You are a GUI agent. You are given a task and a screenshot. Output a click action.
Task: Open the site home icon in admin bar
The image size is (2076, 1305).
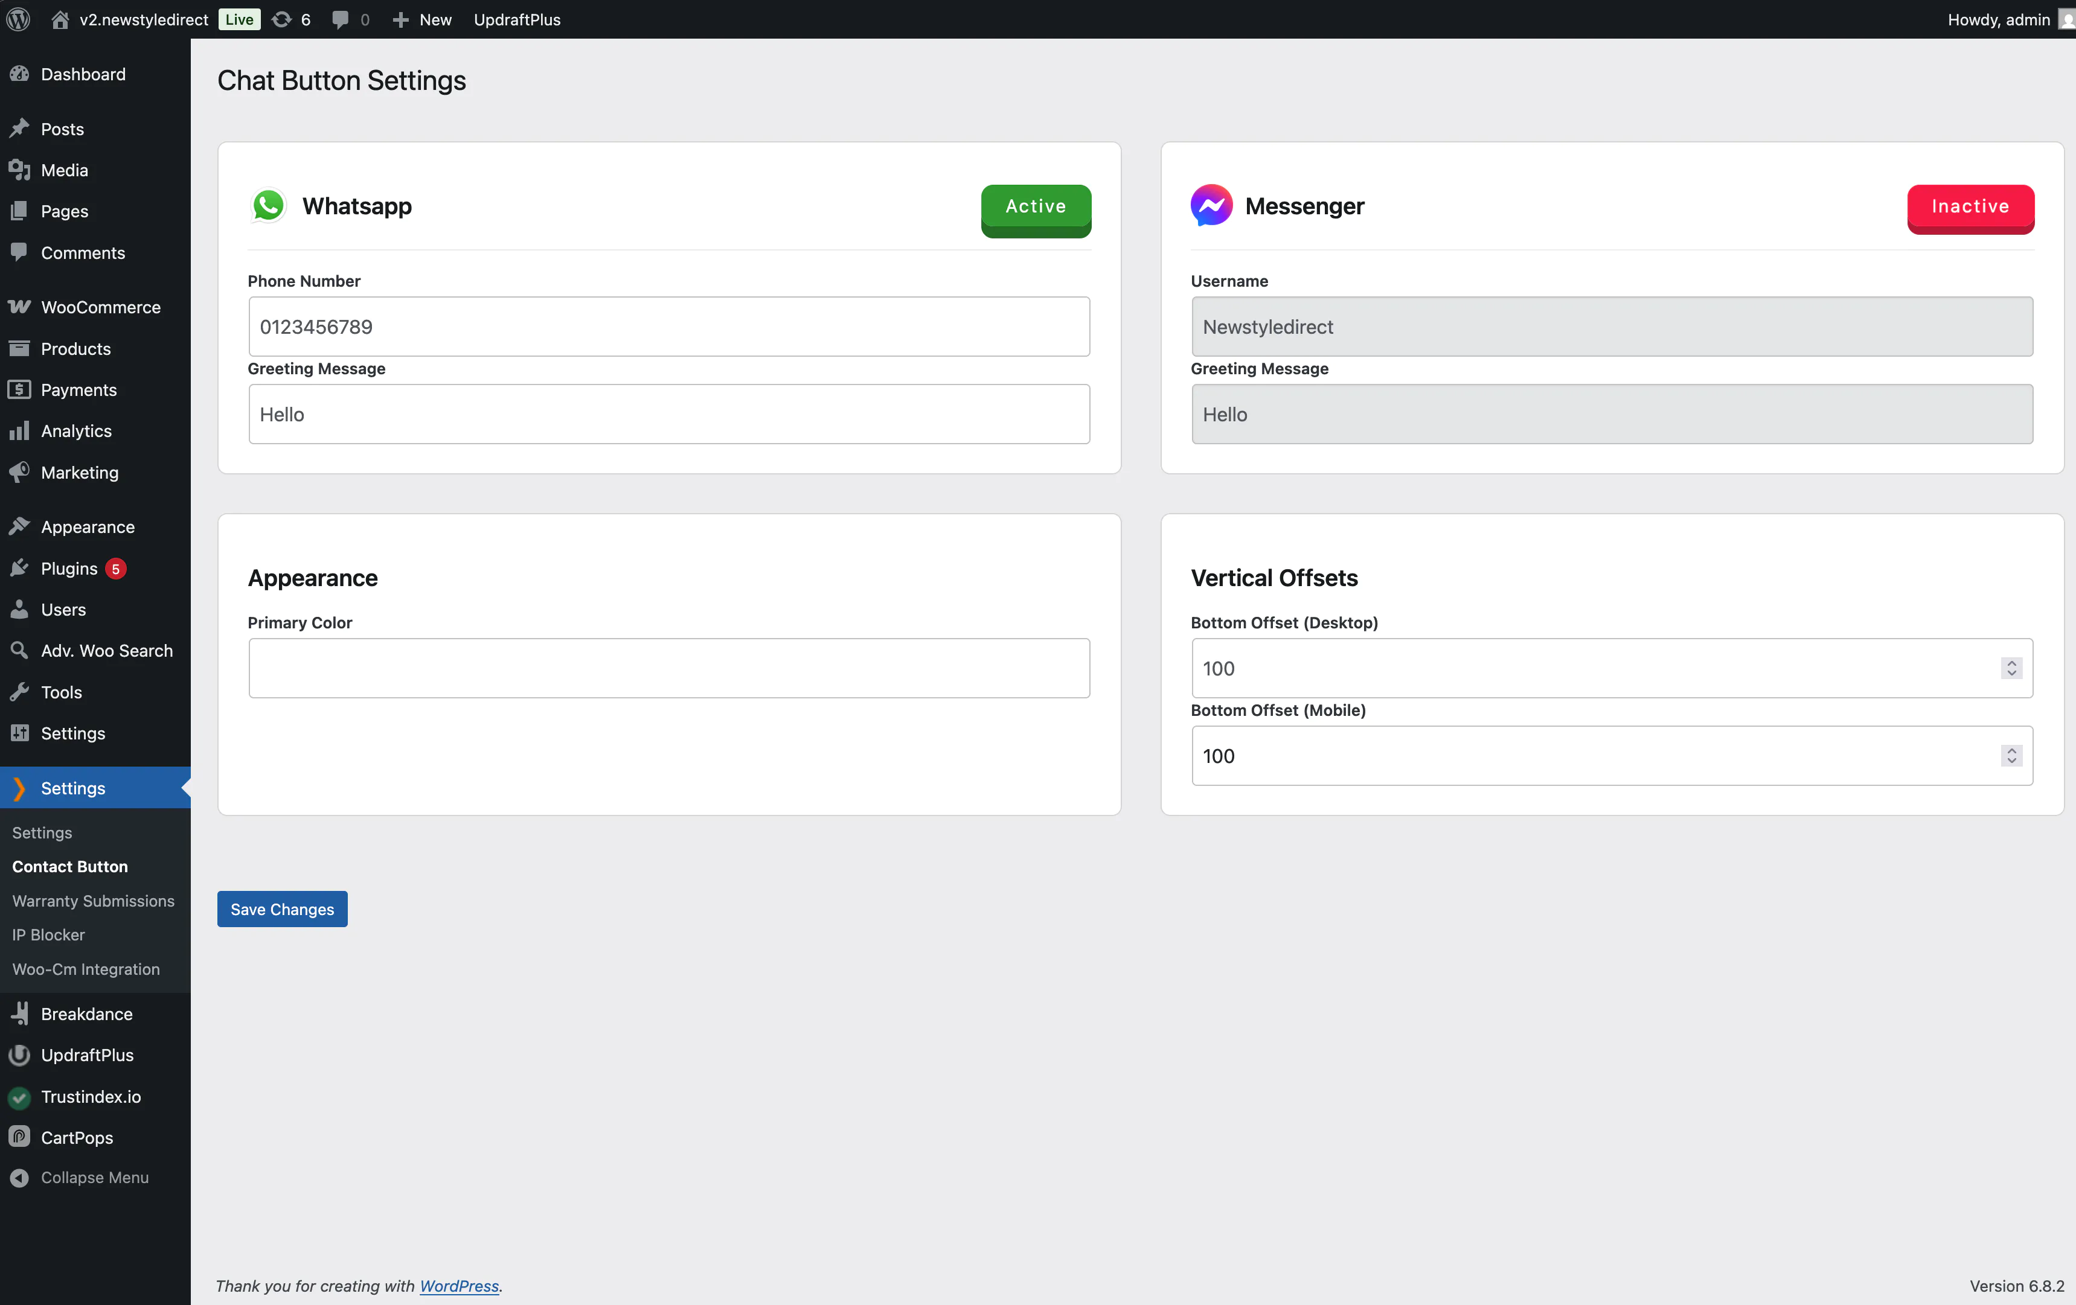(x=60, y=19)
